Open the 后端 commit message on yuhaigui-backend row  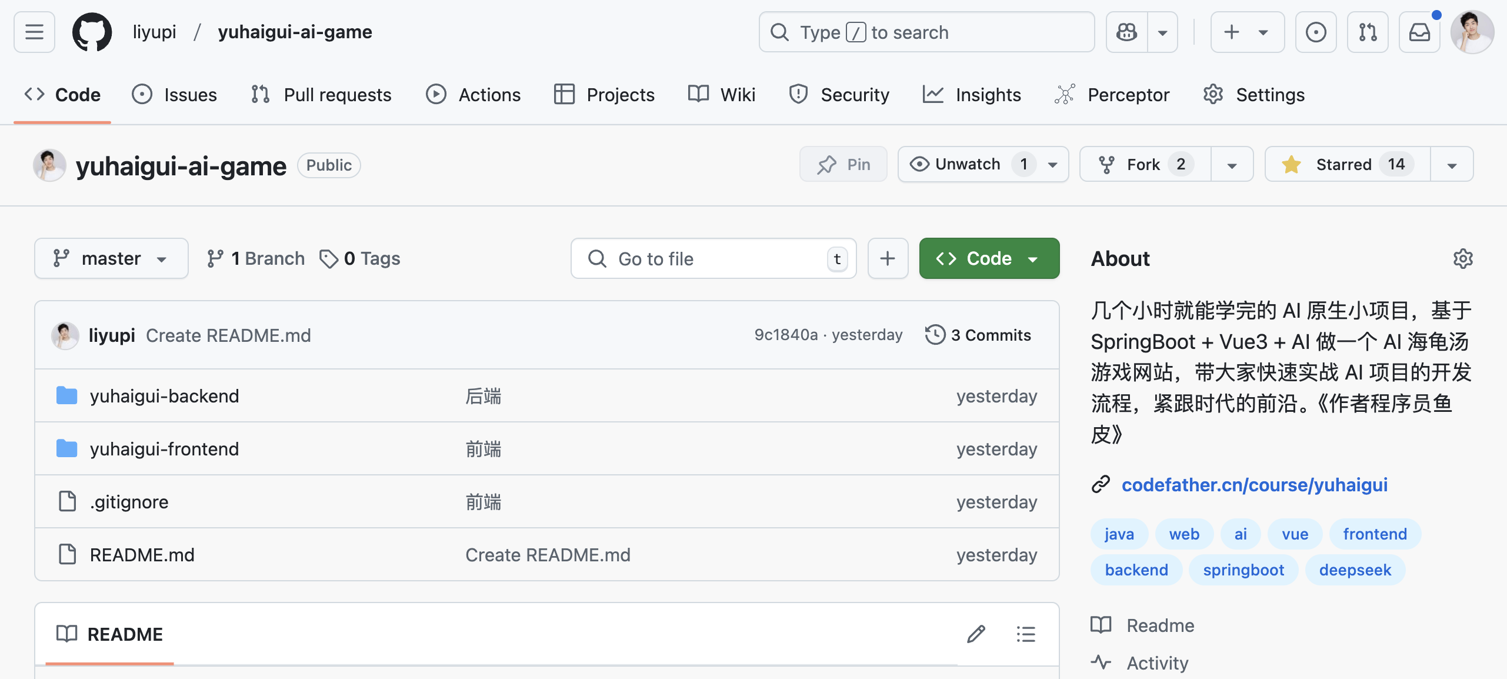tap(484, 396)
